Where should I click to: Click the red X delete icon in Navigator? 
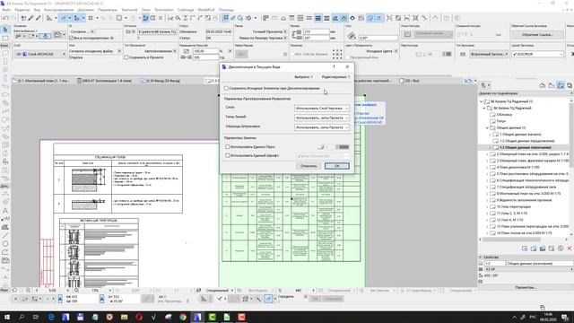tap(570, 249)
